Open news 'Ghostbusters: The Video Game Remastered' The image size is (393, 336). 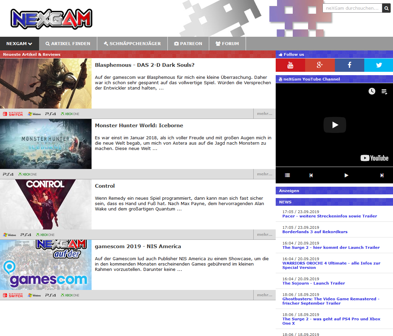point(331,301)
